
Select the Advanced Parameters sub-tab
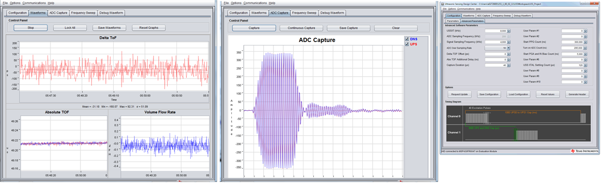[x=473, y=21]
